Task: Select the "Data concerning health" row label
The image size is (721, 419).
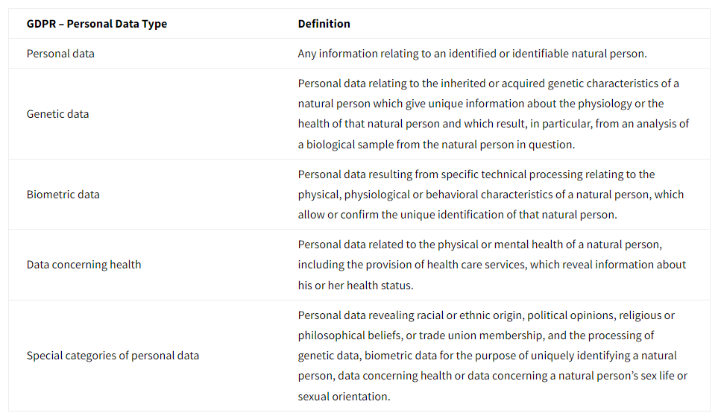Action: point(84,265)
